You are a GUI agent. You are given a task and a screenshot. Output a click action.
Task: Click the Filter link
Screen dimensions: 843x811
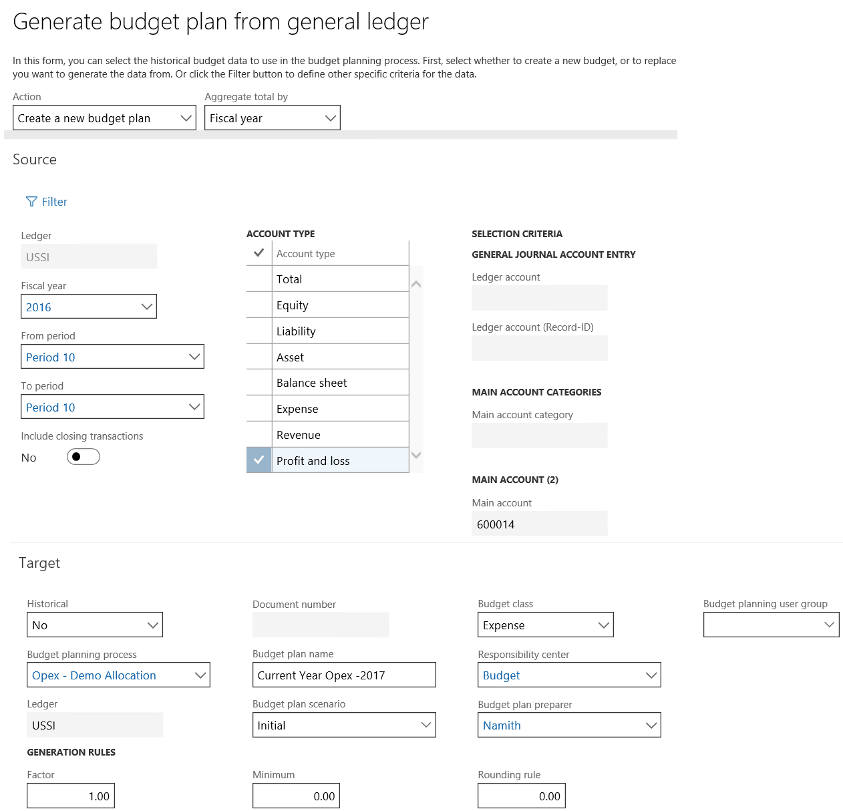(53, 201)
